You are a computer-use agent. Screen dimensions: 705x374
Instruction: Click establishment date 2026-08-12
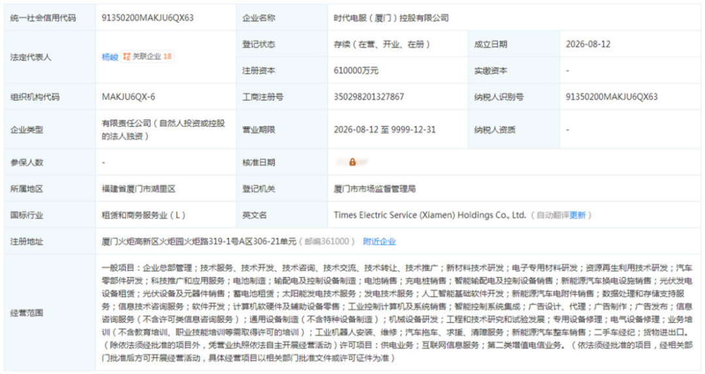588,44
